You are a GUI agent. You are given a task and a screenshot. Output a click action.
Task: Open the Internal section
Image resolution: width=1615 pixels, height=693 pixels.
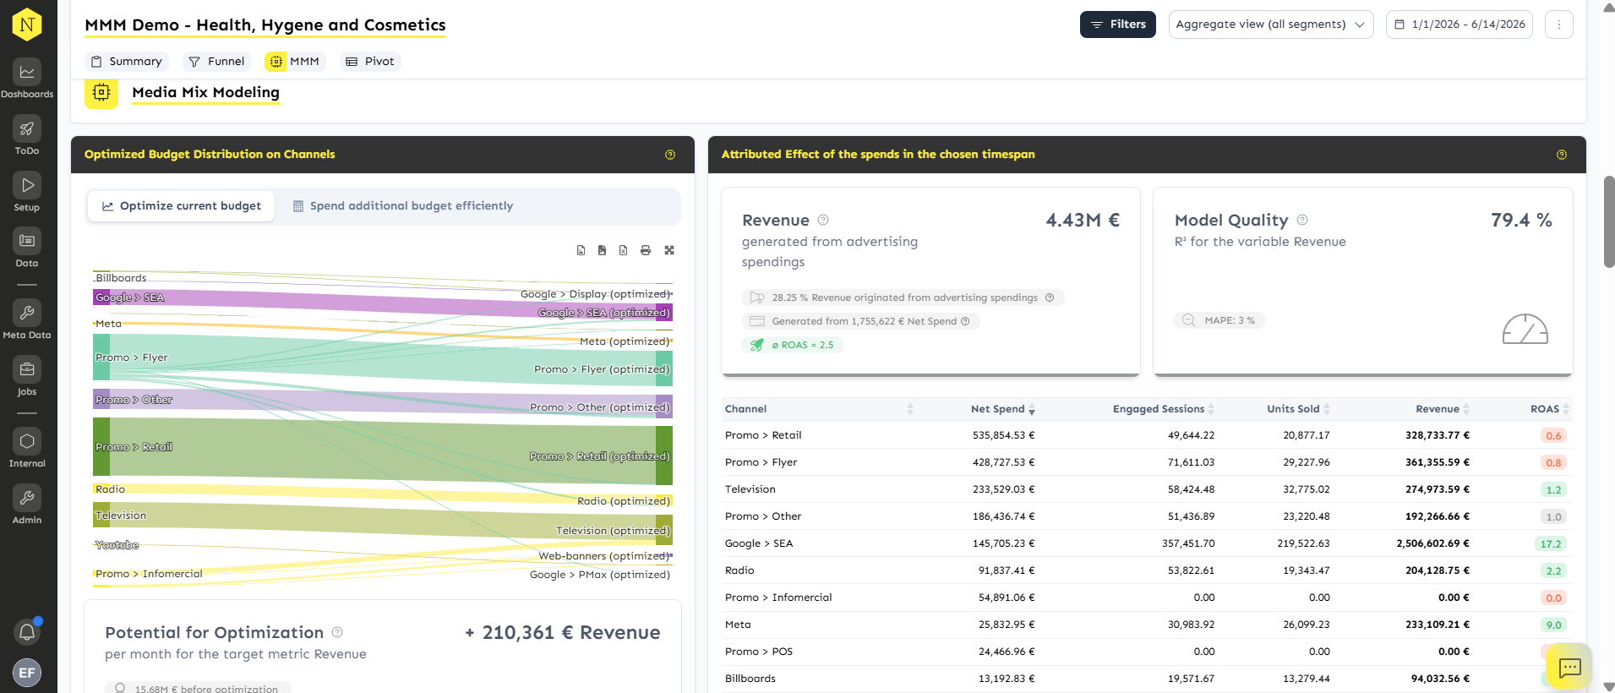coord(27,449)
